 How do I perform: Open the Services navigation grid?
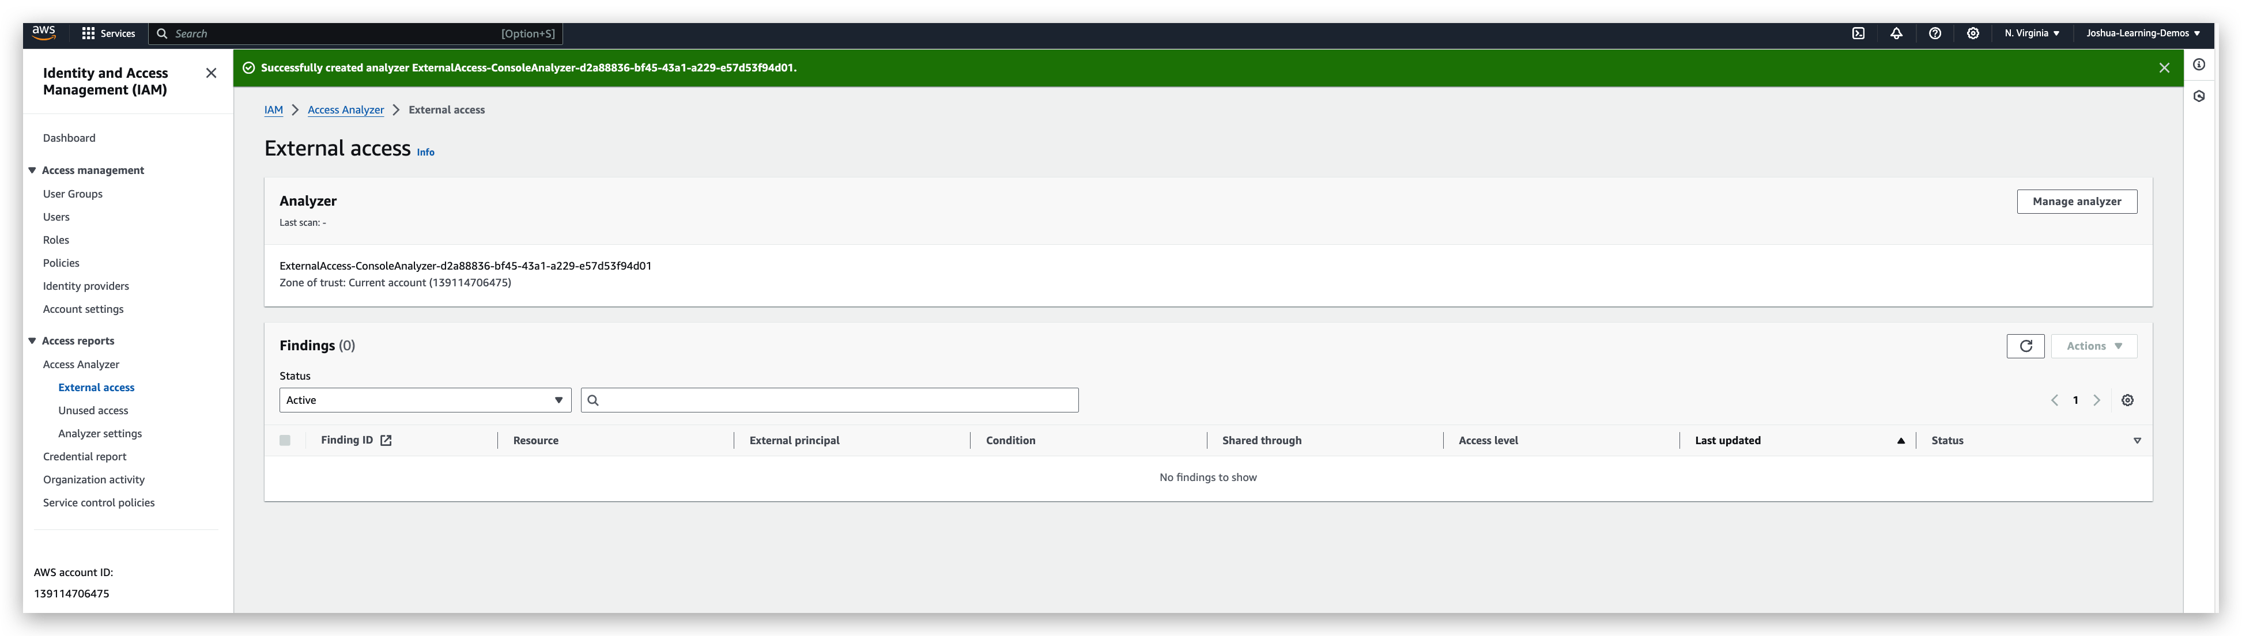pos(109,33)
